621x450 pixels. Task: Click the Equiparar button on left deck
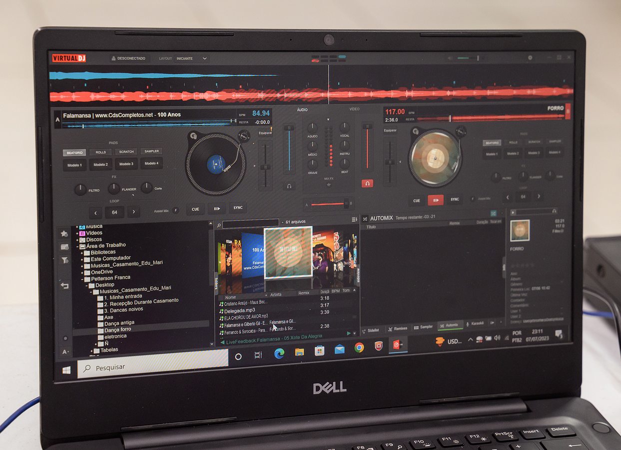(265, 133)
